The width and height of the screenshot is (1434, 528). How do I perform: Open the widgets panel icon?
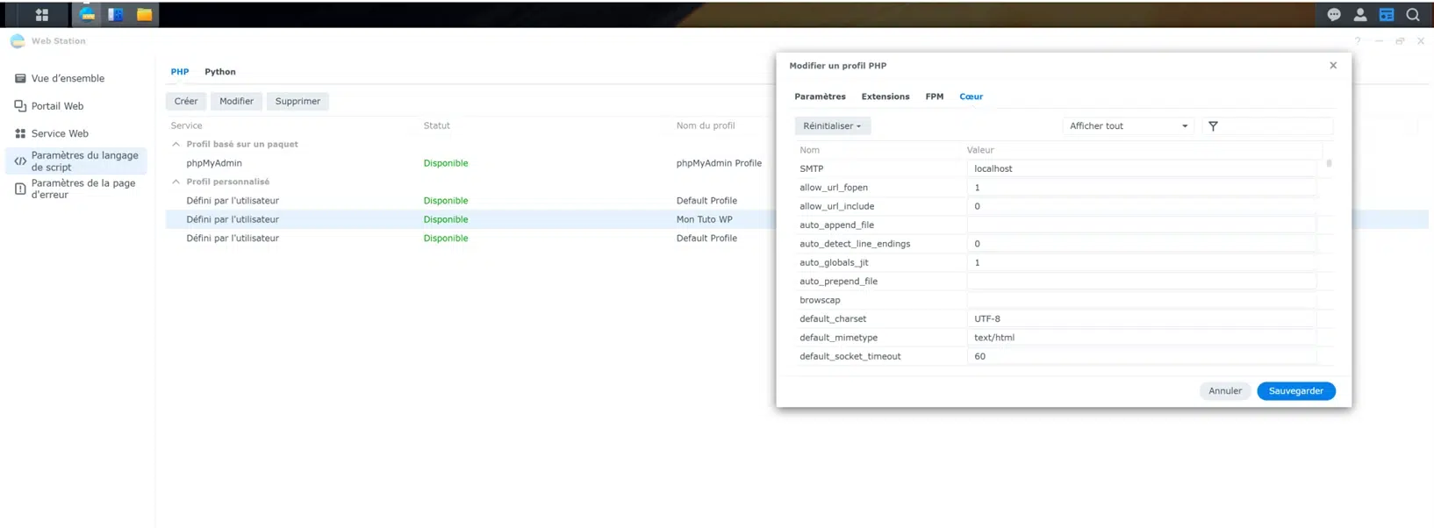(x=1387, y=15)
